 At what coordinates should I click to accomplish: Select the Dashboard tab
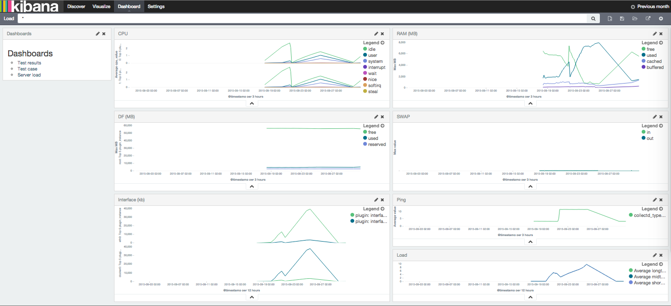coord(129,7)
